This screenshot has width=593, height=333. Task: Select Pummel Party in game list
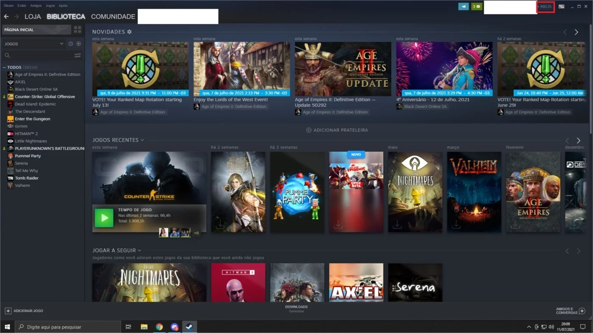click(x=28, y=156)
